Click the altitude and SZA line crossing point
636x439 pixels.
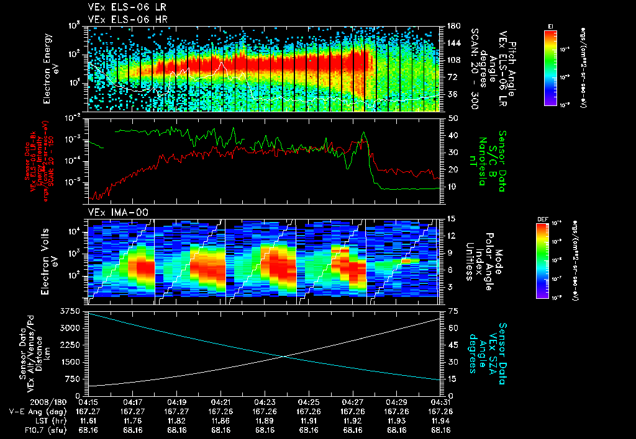pyautogui.click(x=283, y=357)
